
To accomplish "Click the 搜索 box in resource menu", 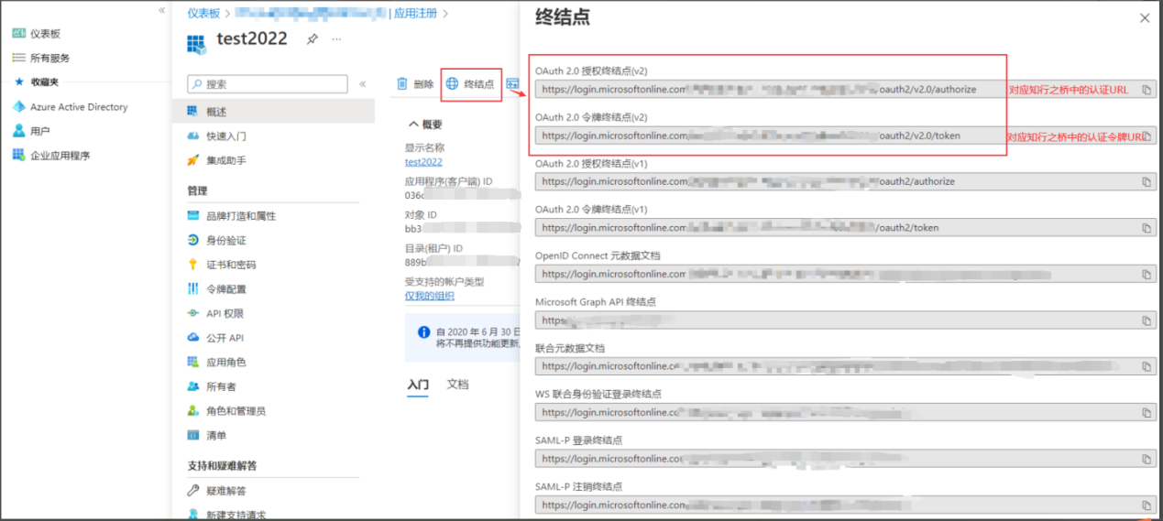I will tap(268, 84).
